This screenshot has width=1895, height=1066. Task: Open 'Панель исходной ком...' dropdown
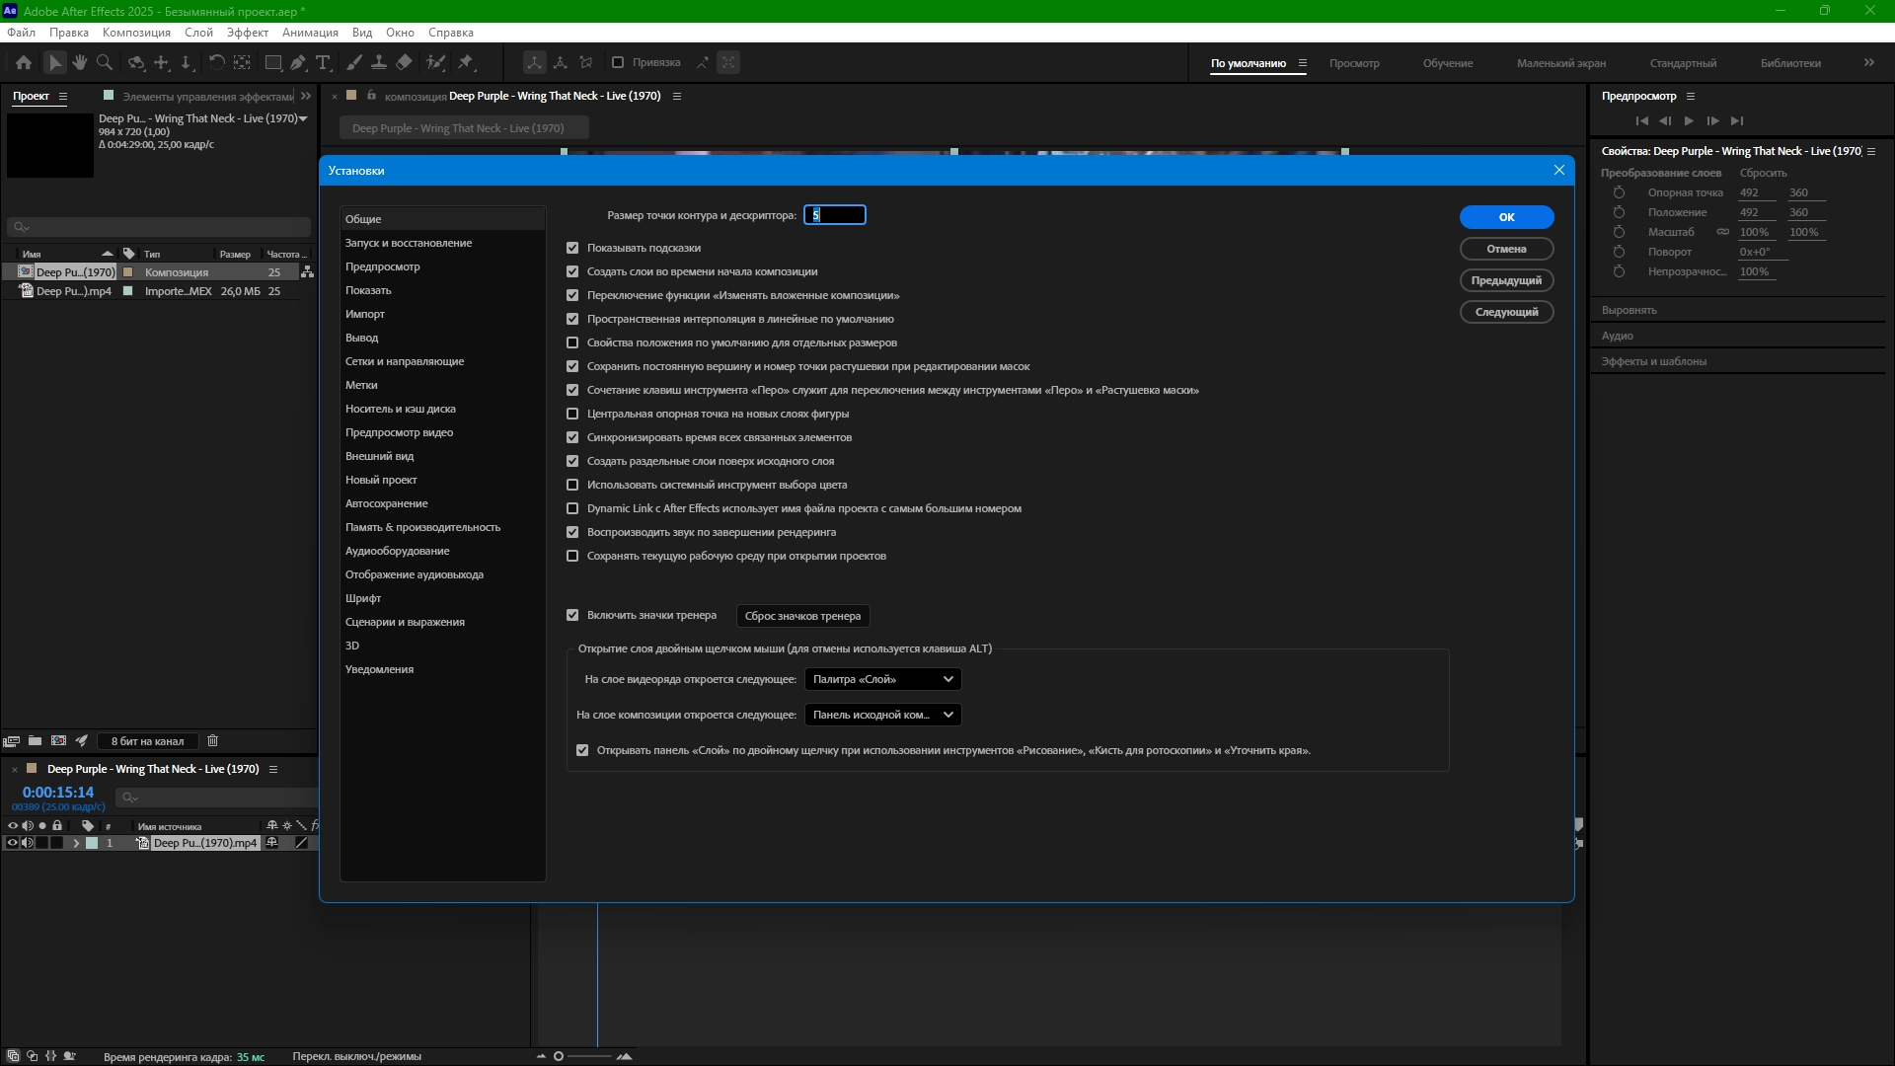882,715
